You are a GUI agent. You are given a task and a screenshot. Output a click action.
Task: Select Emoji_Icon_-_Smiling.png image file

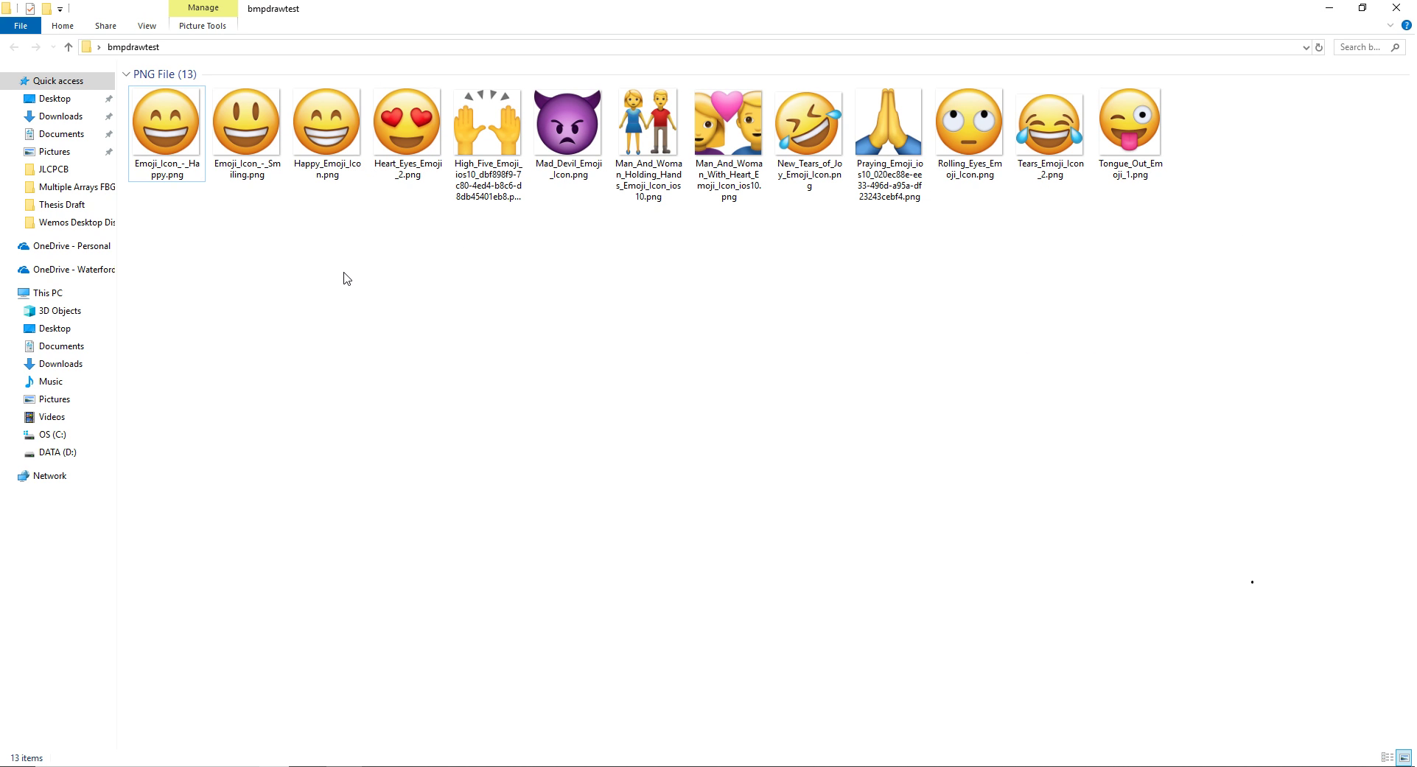[247, 133]
